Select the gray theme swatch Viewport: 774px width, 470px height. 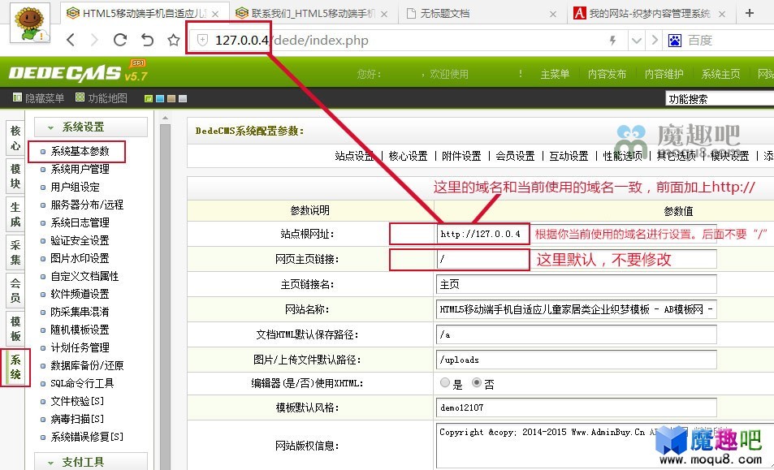pyautogui.click(x=183, y=99)
